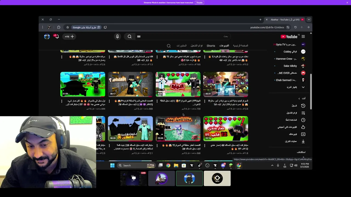The image size is (351, 197).
Task: Open Chrome three-dot menu
Action: tap(43, 27)
